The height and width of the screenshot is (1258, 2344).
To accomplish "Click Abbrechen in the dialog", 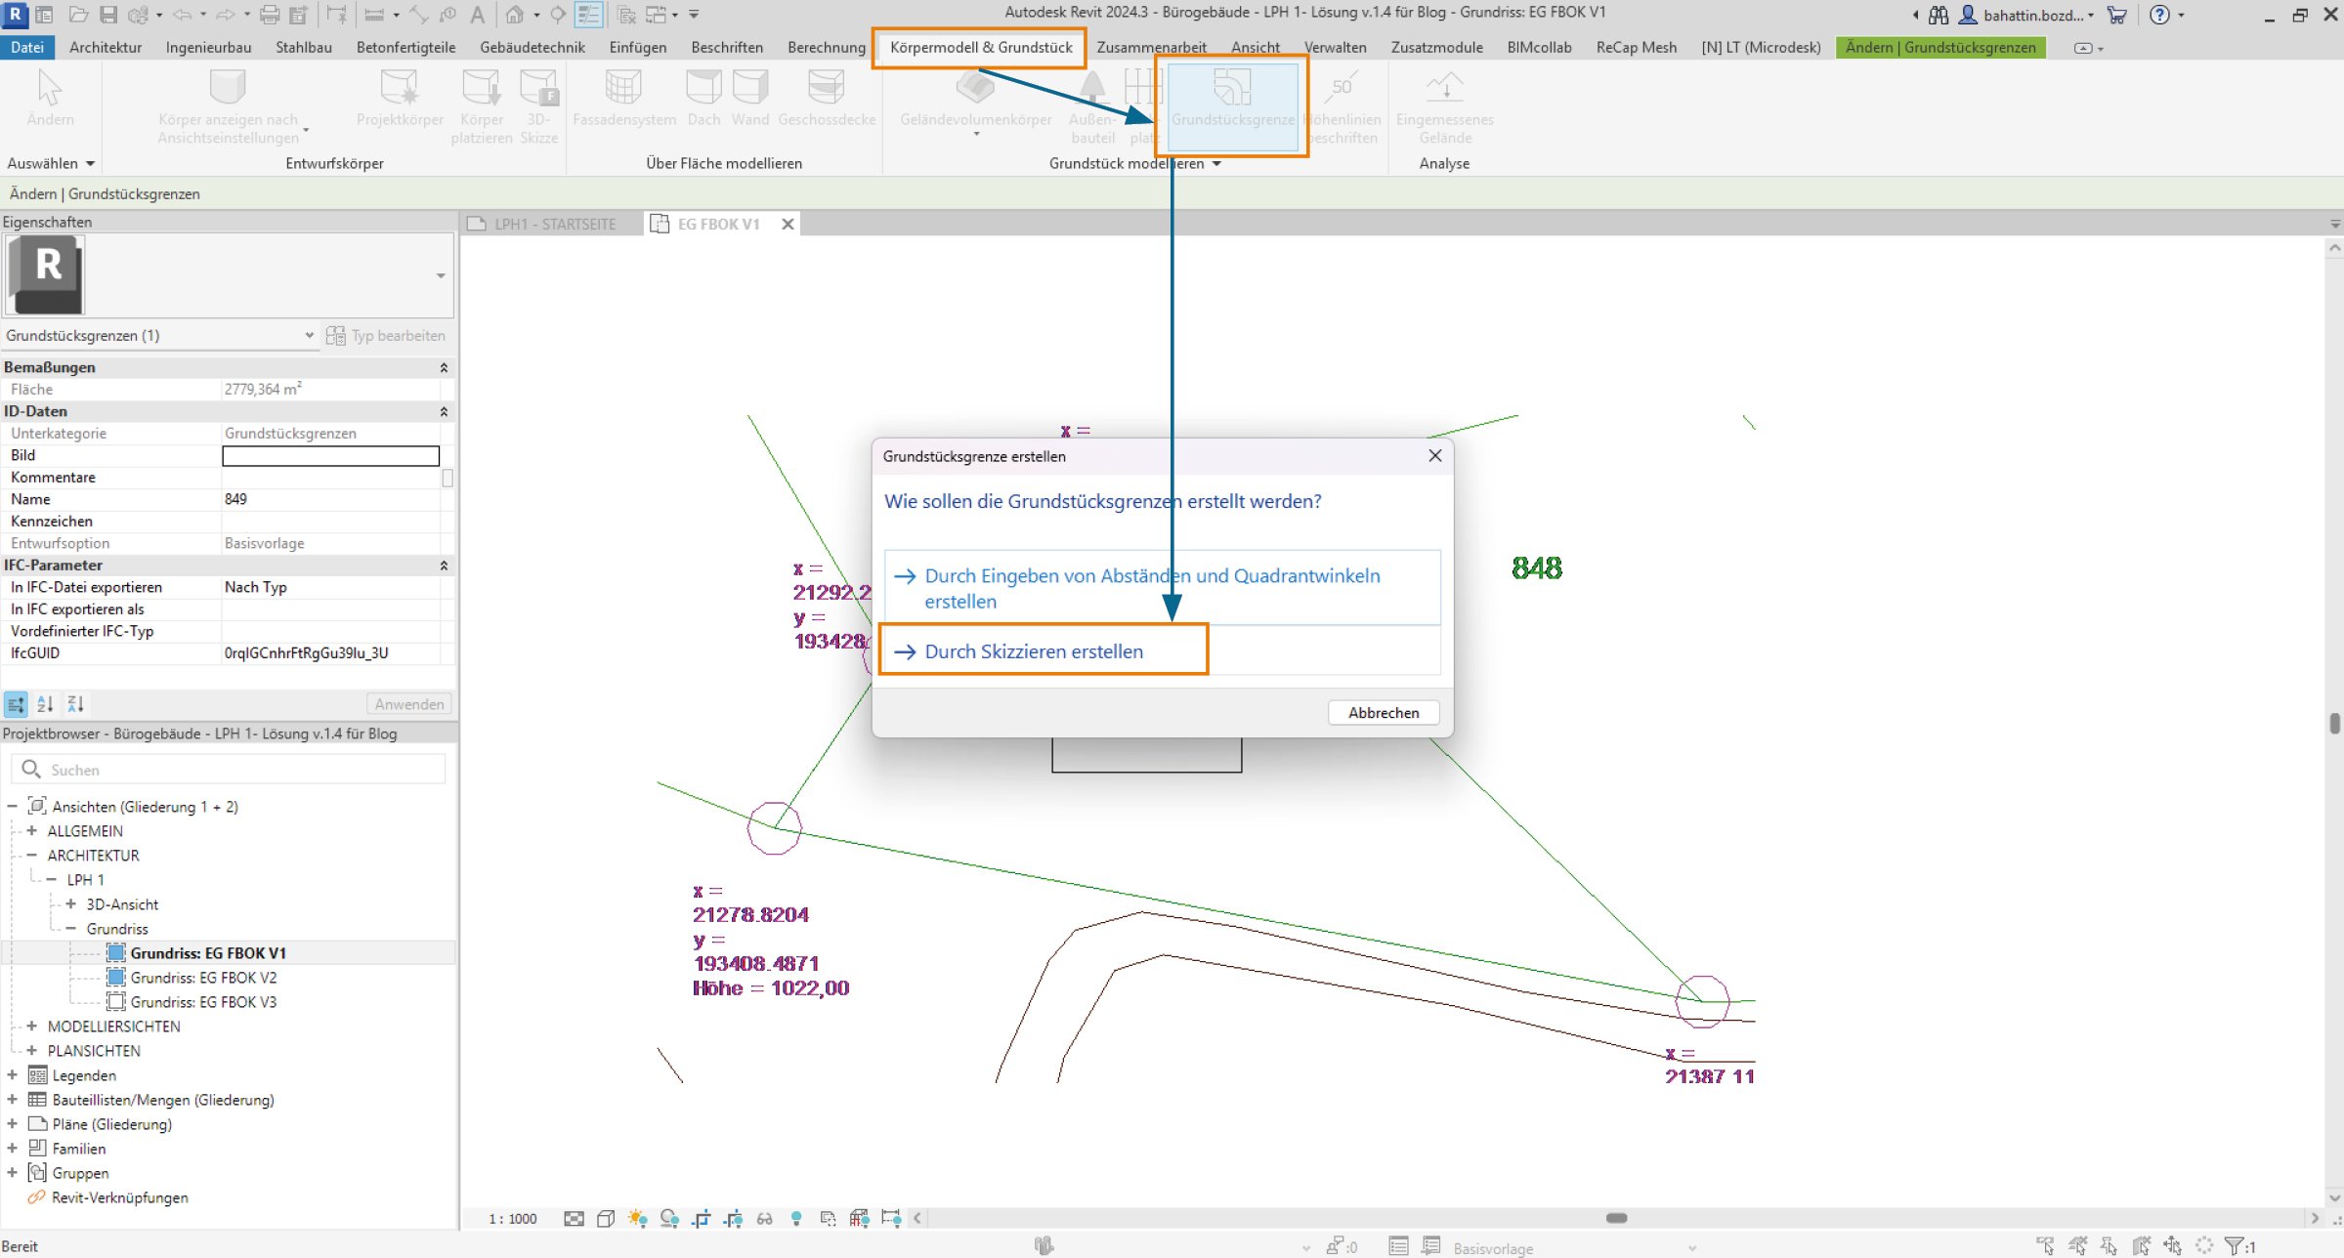I will (x=1384, y=713).
